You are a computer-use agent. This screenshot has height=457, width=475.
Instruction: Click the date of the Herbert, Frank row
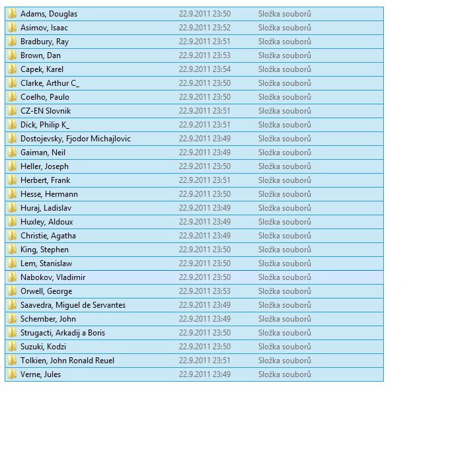tap(204, 180)
